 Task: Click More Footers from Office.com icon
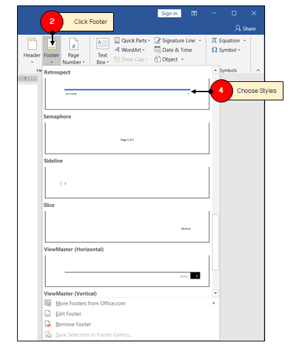click(x=48, y=303)
